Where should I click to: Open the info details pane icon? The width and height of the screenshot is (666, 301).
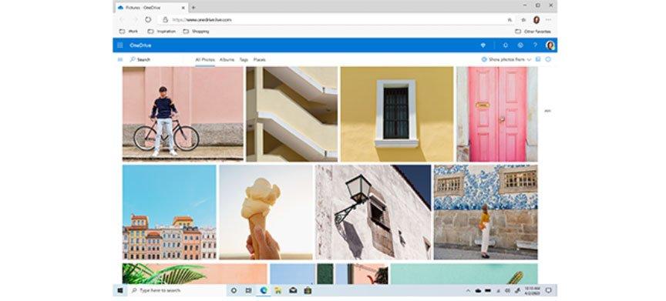point(548,60)
